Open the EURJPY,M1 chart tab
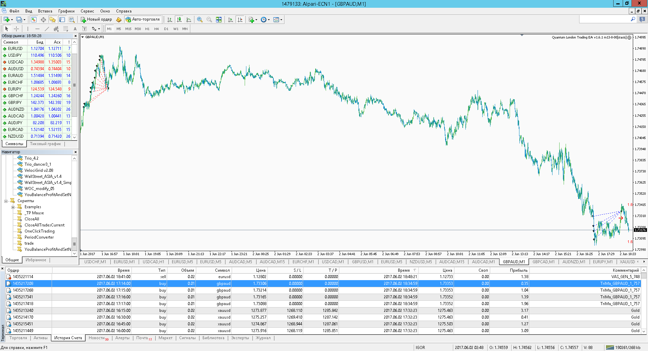The height and width of the screenshot is (351, 648). pyautogui.click(x=603, y=262)
